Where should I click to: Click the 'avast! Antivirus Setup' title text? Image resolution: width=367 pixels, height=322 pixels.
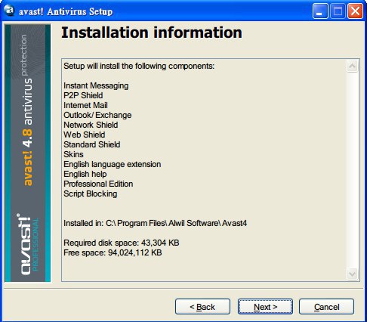[x=66, y=11]
